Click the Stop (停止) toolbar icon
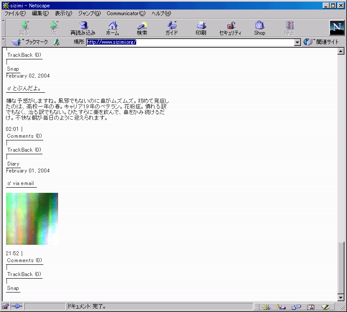Screen dimensions: 347x312 pos(289,28)
